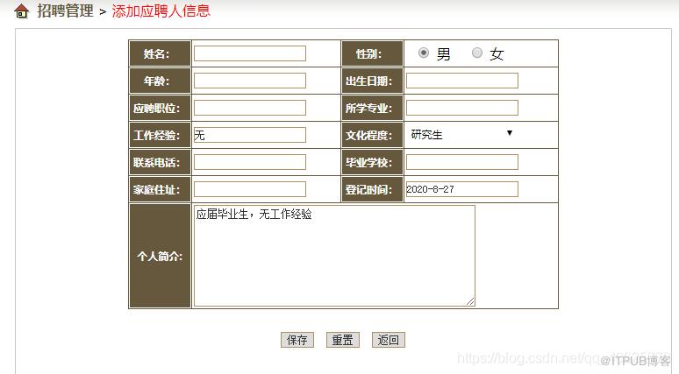Focus the 所学专业 input field

(x=462, y=108)
